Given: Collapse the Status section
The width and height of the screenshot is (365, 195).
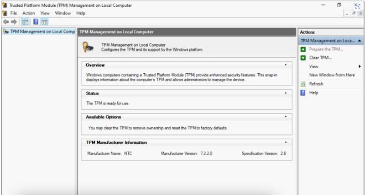Looking at the screenshot, I should [x=286, y=93].
